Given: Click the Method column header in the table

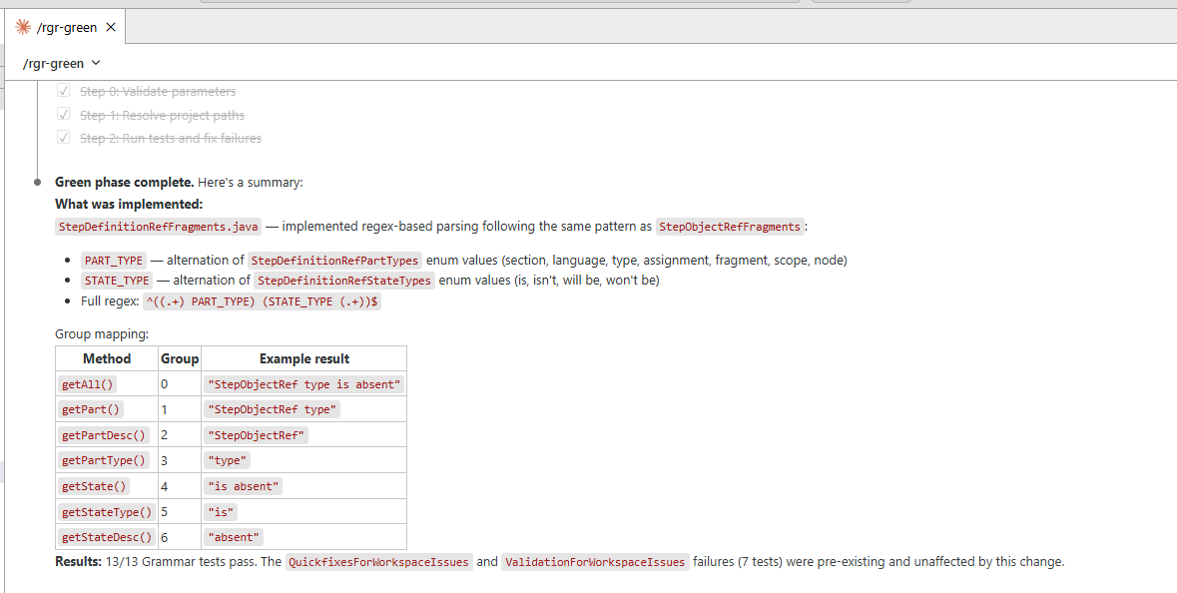Looking at the screenshot, I should pos(107,358).
